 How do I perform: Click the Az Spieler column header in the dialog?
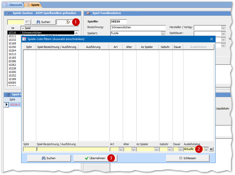147,47
